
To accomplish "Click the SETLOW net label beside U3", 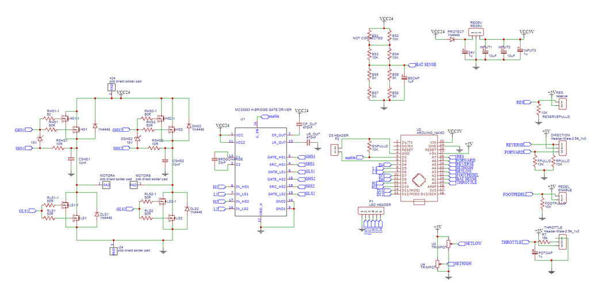I will (x=469, y=243).
